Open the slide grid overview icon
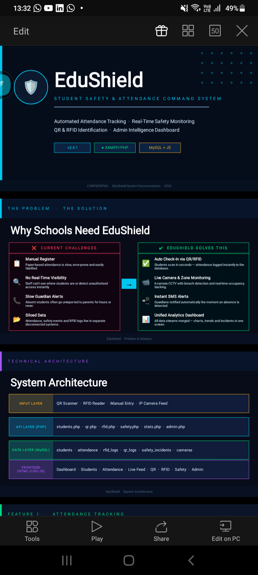258x575 pixels. (188, 31)
